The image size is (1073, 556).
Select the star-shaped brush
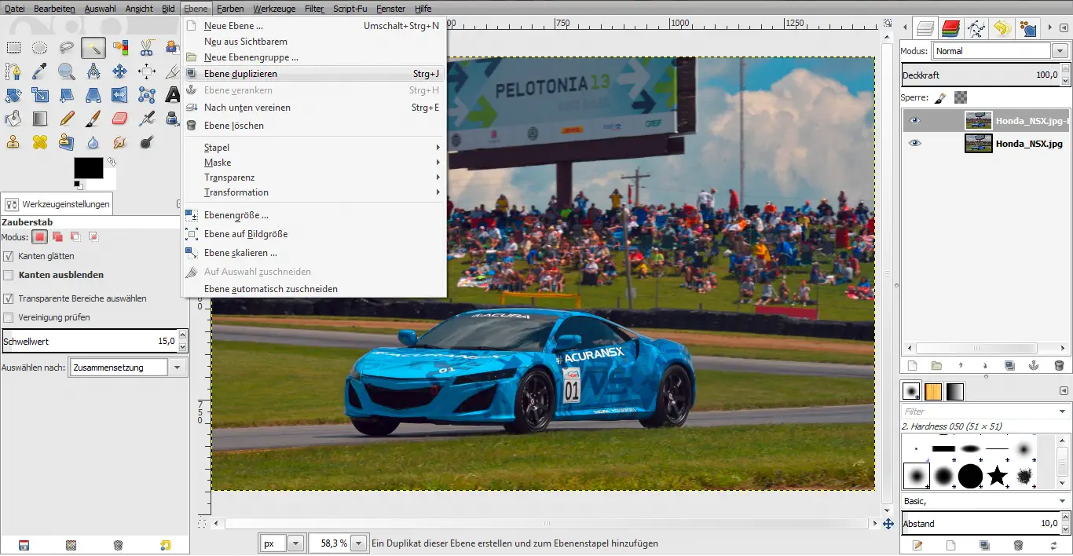(997, 475)
